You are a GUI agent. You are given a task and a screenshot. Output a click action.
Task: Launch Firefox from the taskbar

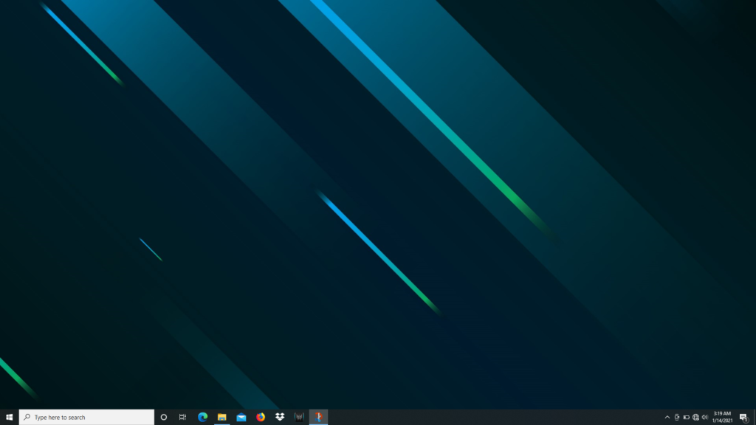tap(261, 418)
